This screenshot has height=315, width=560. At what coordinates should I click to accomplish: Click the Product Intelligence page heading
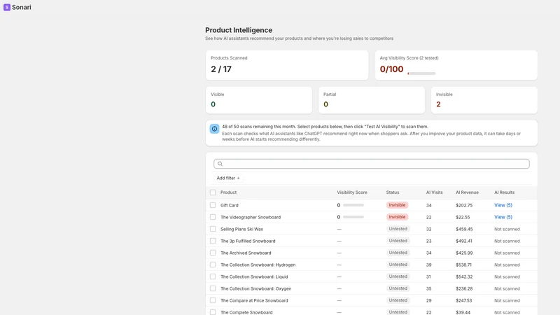coord(239,30)
